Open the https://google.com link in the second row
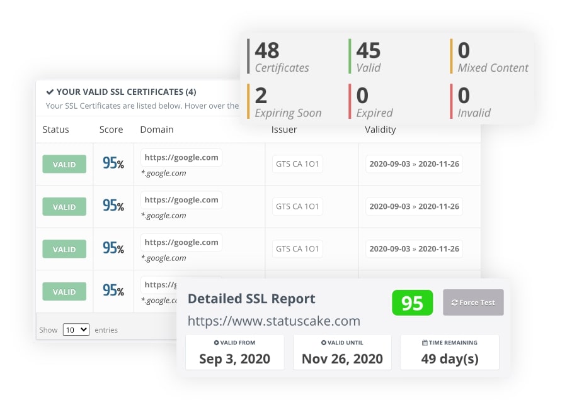Image resolution: width=567 pixels, height=410 pixels. [181, 200]
